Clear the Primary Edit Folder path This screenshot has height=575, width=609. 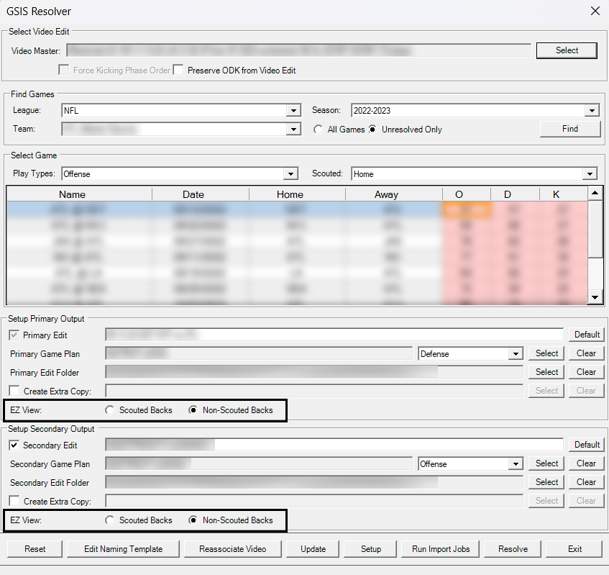click(x=587, y=372)
